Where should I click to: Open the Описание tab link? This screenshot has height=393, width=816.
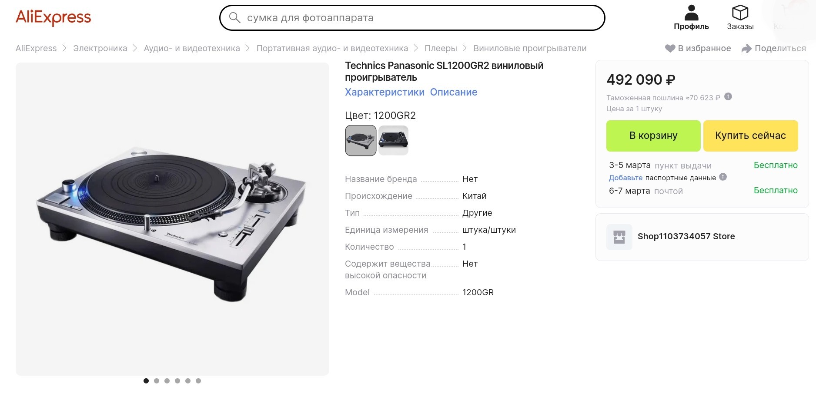point(454,92)
